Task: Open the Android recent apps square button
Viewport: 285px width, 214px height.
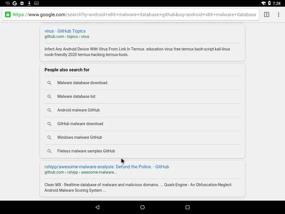Action: [187, 207]
